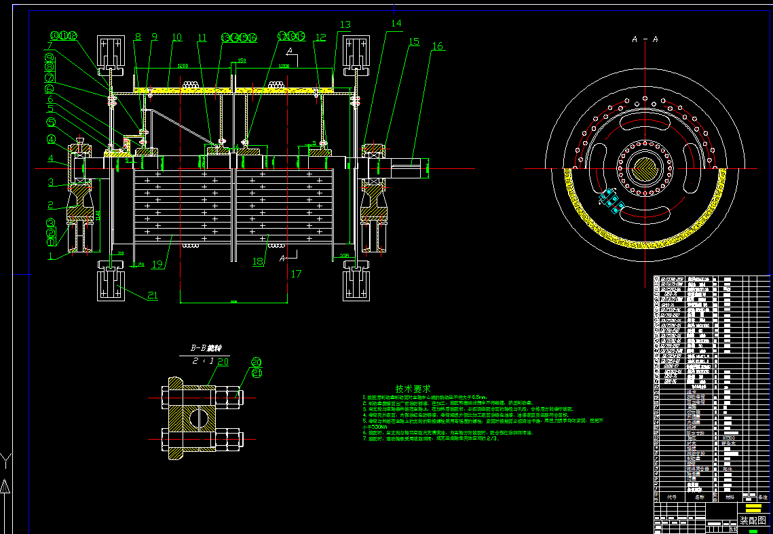
Task: Select leader number 17 below the drum
Action: pos(296,273)
